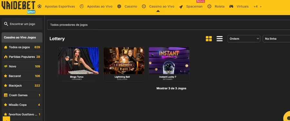Go to the Roleta section
The image size is (290, 121).
click(x=219, y=6)
